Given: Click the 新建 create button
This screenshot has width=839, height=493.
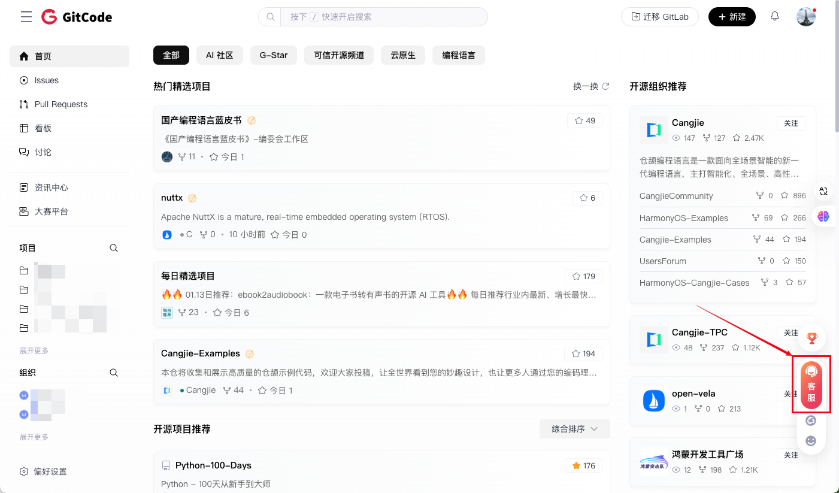Looking at the screenshot, I should (x=732, y=17).
